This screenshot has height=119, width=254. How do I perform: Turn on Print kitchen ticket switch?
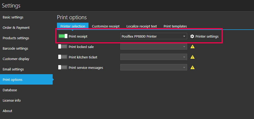(63, 57)
